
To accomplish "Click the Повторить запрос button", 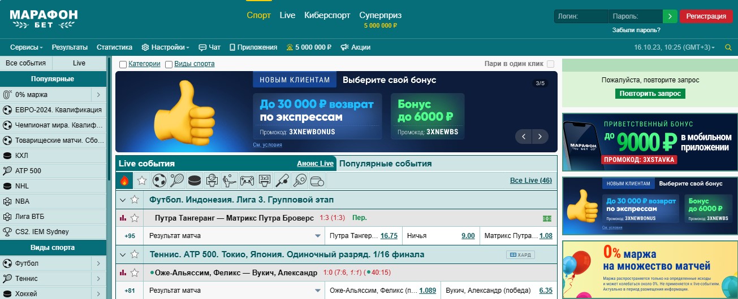I will [650, 94].
